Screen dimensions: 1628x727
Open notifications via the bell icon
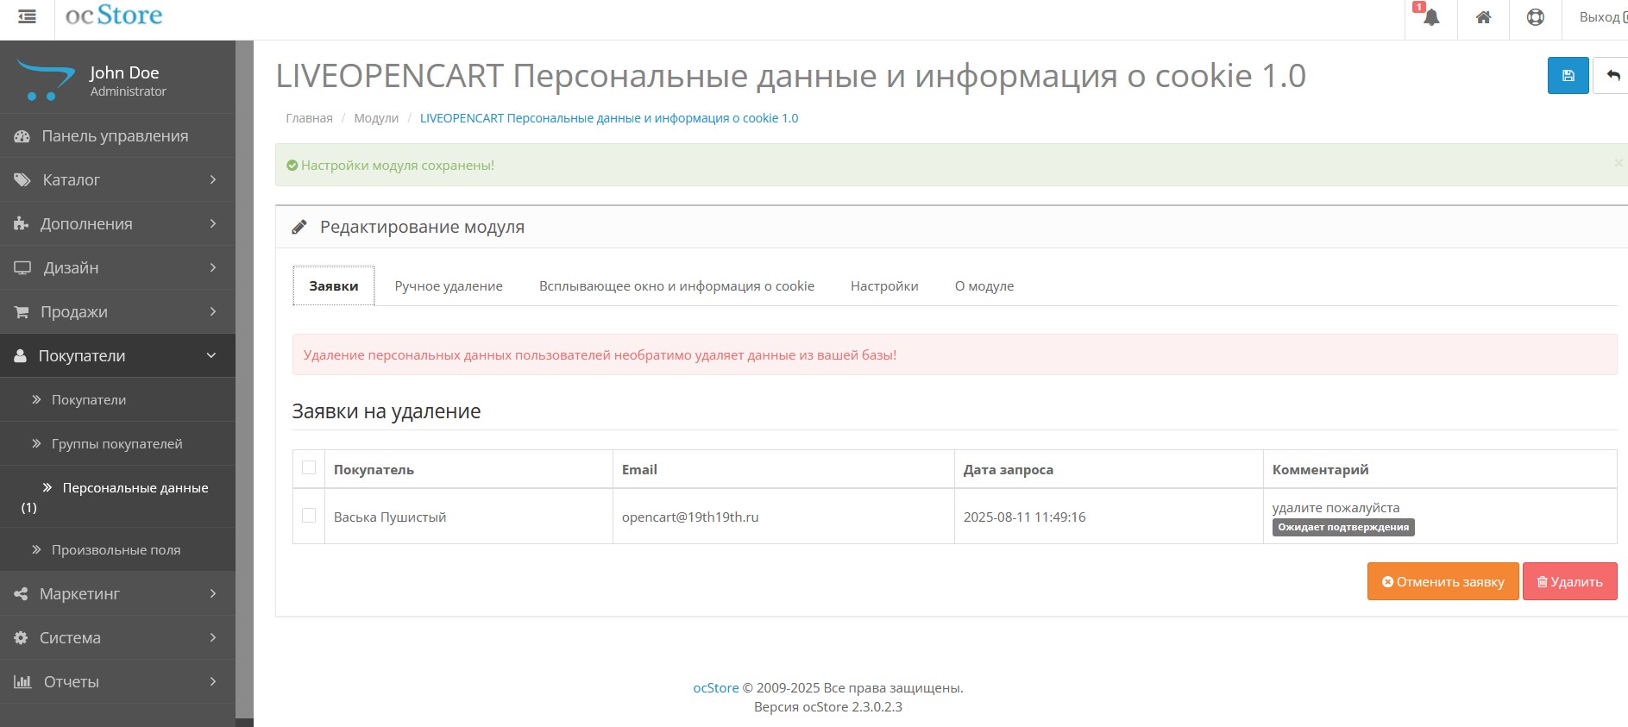point(1430,17)
